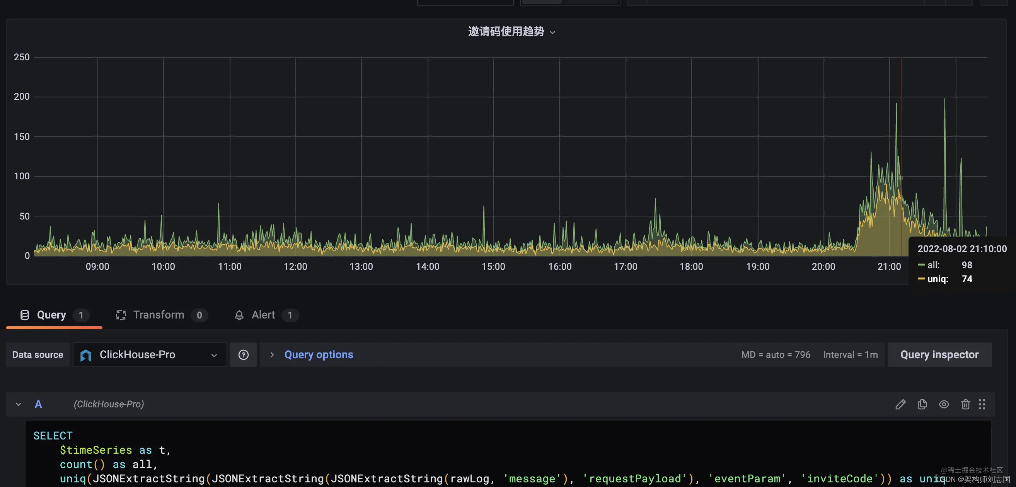
Task: Delete query A with trash icon
Action: tap(965, 404)
